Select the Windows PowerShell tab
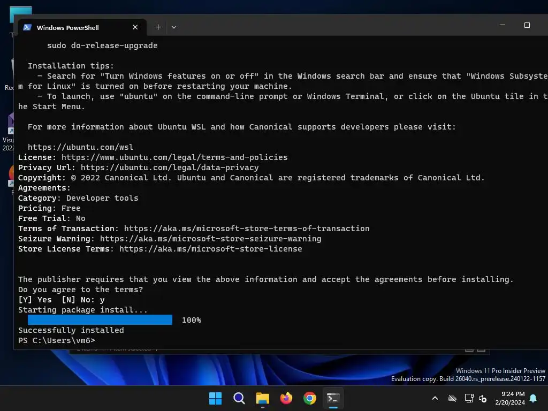Image resolution: width=548 pixels, height=411 pixels. click(x=82, y=27)
